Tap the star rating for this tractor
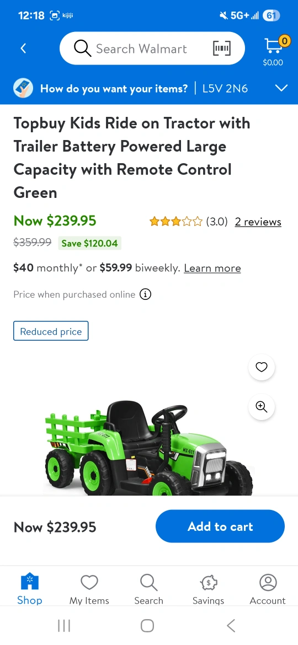The image size is (298, 645). tap(175, 222)
